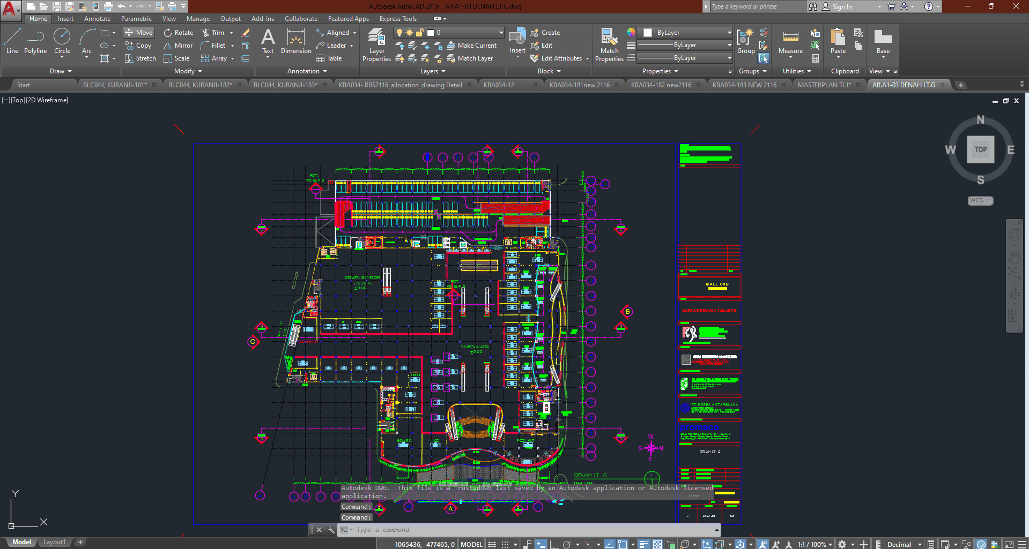Viewport: 1029px width, 549px height.
Task: Toggle the MODEL space status button
Action: coord(471,544)
